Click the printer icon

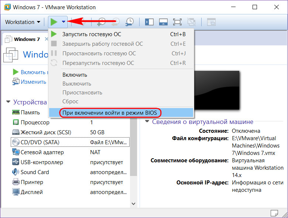point(16,182)
